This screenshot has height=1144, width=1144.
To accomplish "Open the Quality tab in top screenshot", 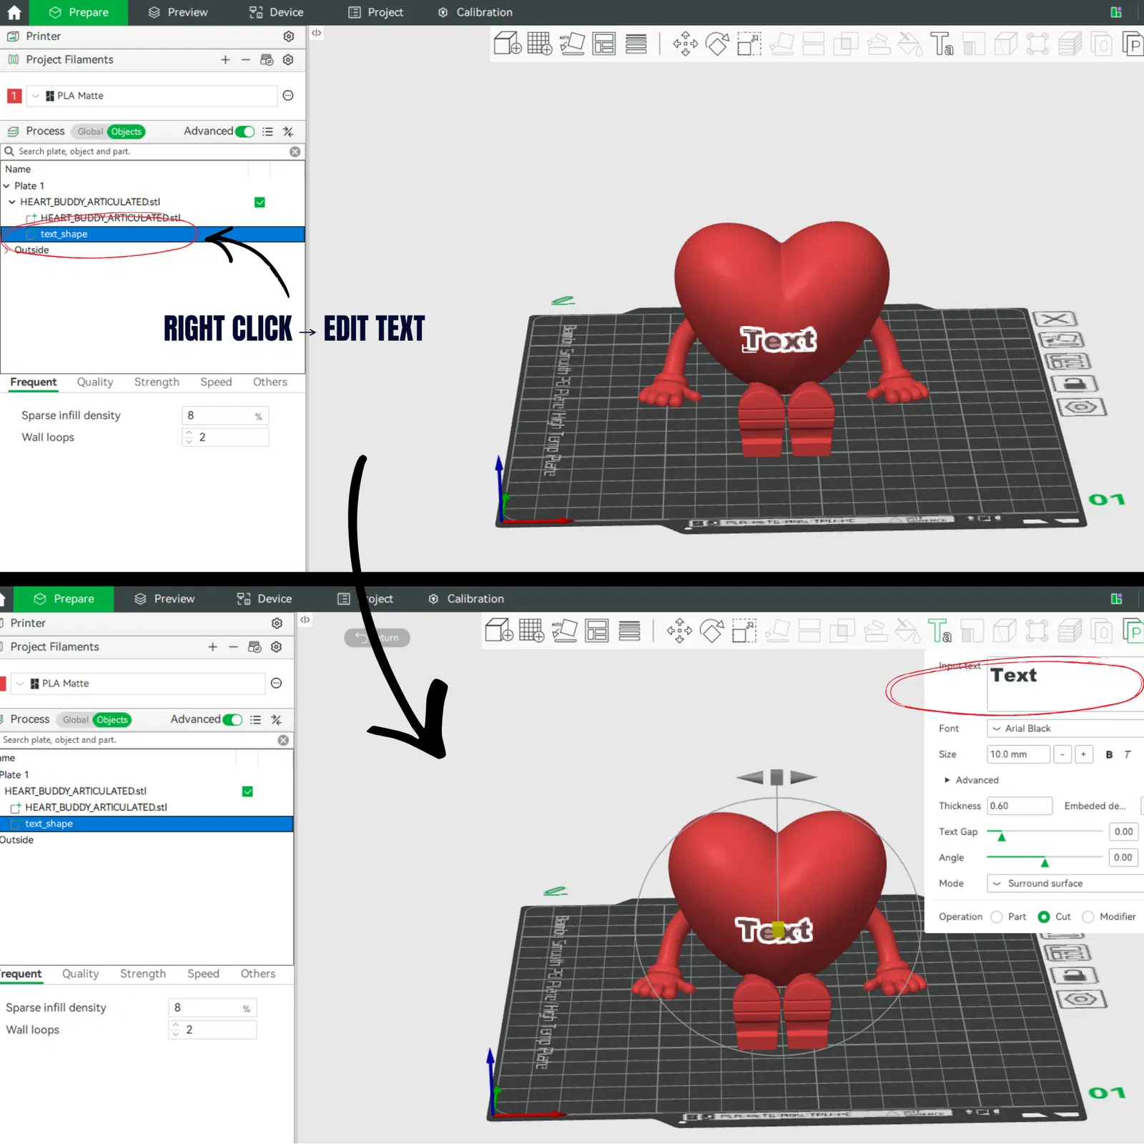I will [x=95, y=383].
